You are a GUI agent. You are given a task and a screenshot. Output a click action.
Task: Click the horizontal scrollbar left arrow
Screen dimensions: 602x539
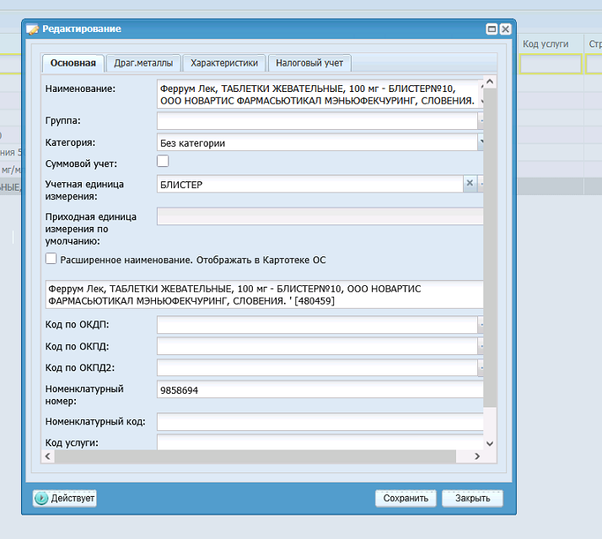(x=47, y=456)
